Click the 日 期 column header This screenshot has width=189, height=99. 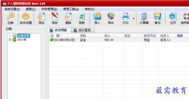pos(64,36)
